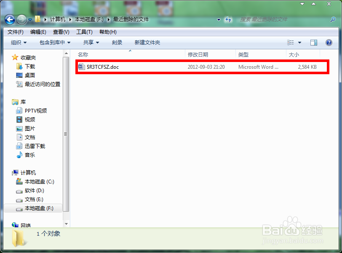This screenshot has width=342, height=253.
Task: Click the 最近访问的位置 icon
Action: 19,84
